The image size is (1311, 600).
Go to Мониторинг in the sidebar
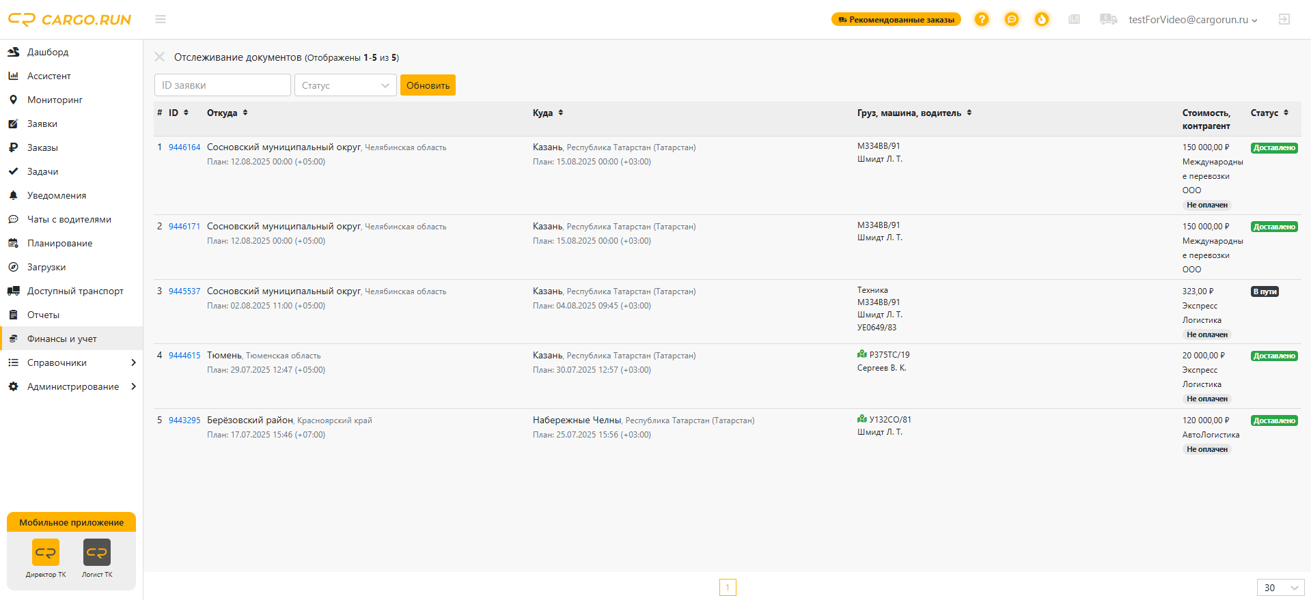(x=55, y=100)
